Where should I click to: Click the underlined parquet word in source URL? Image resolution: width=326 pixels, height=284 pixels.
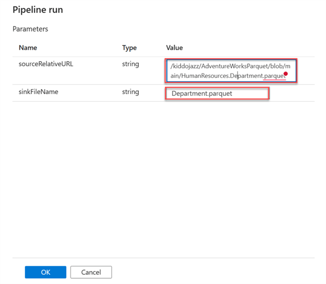pos(274,76)
